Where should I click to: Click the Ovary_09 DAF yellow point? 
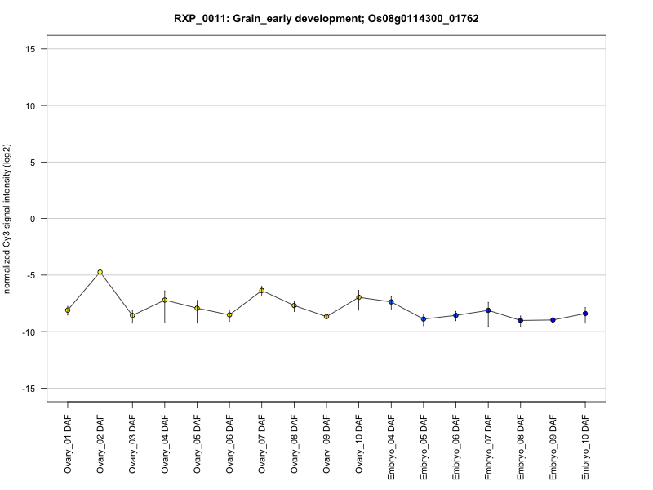point(326,317)
